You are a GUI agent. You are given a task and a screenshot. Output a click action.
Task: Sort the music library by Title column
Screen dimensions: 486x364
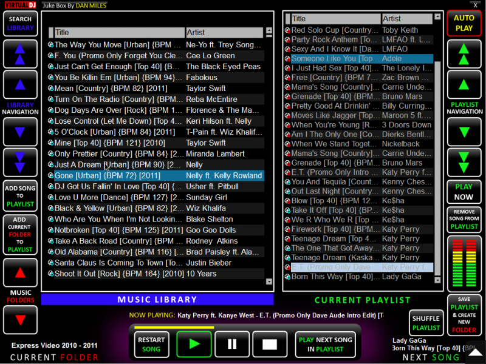point(119,33)
